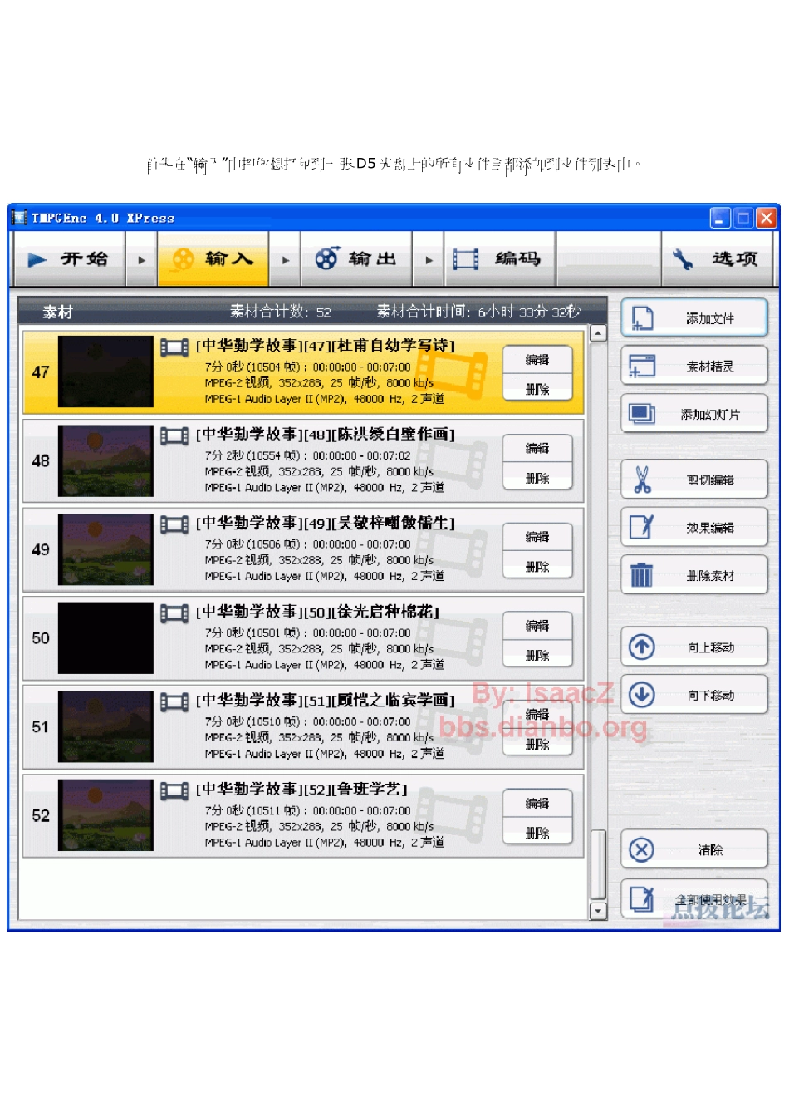The image size is (789, 1117).
Task: Select title [48][陈洪绶白壁作画]
Action: (x=326, y=435)
